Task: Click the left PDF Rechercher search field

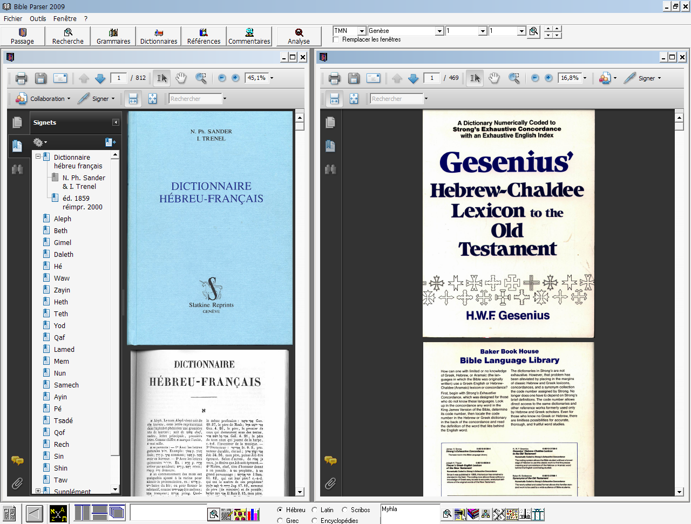Action: click(x=195, y=99)
